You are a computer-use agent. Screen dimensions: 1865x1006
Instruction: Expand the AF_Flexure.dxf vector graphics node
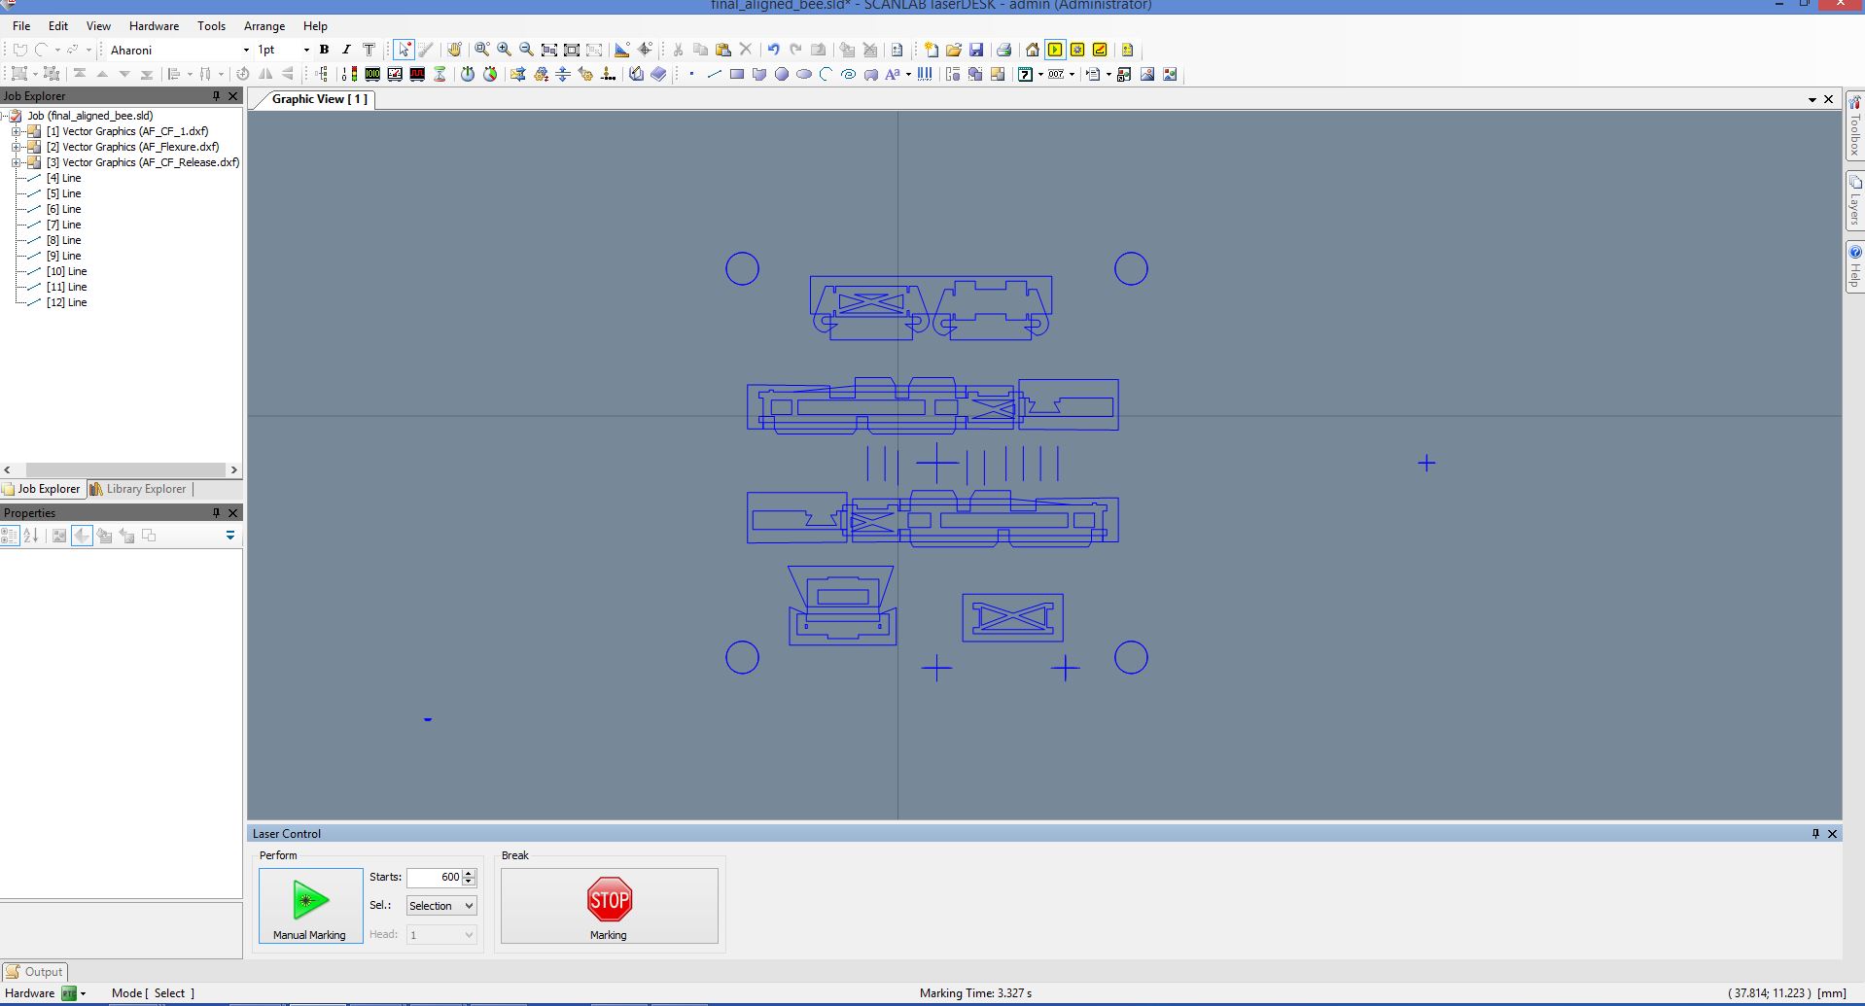(16, 147)
